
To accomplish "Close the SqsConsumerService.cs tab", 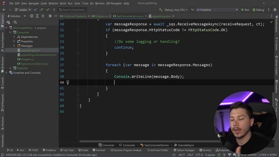I will click(146, 16).
